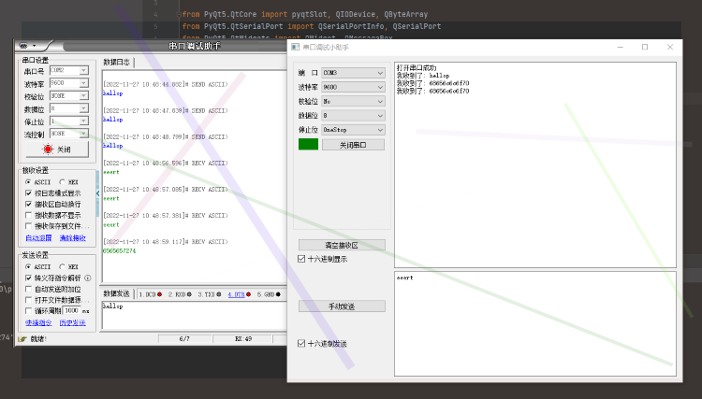The width and height of the screenshot is (702, 399).
Task: Click the 串口调试小助手 window title icon
Action: pos(296,47)
